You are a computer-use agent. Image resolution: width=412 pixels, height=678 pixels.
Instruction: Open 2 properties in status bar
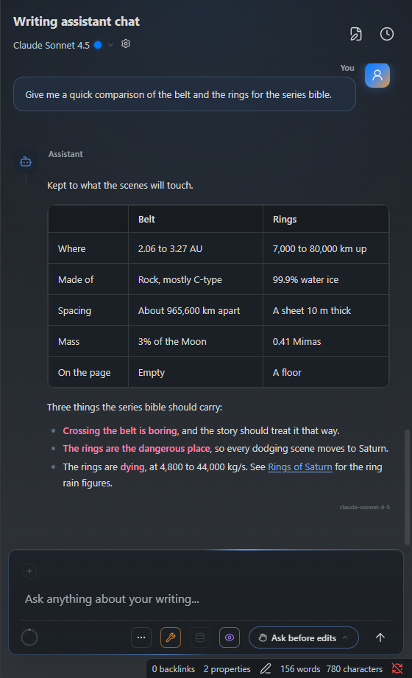(227, 669)
